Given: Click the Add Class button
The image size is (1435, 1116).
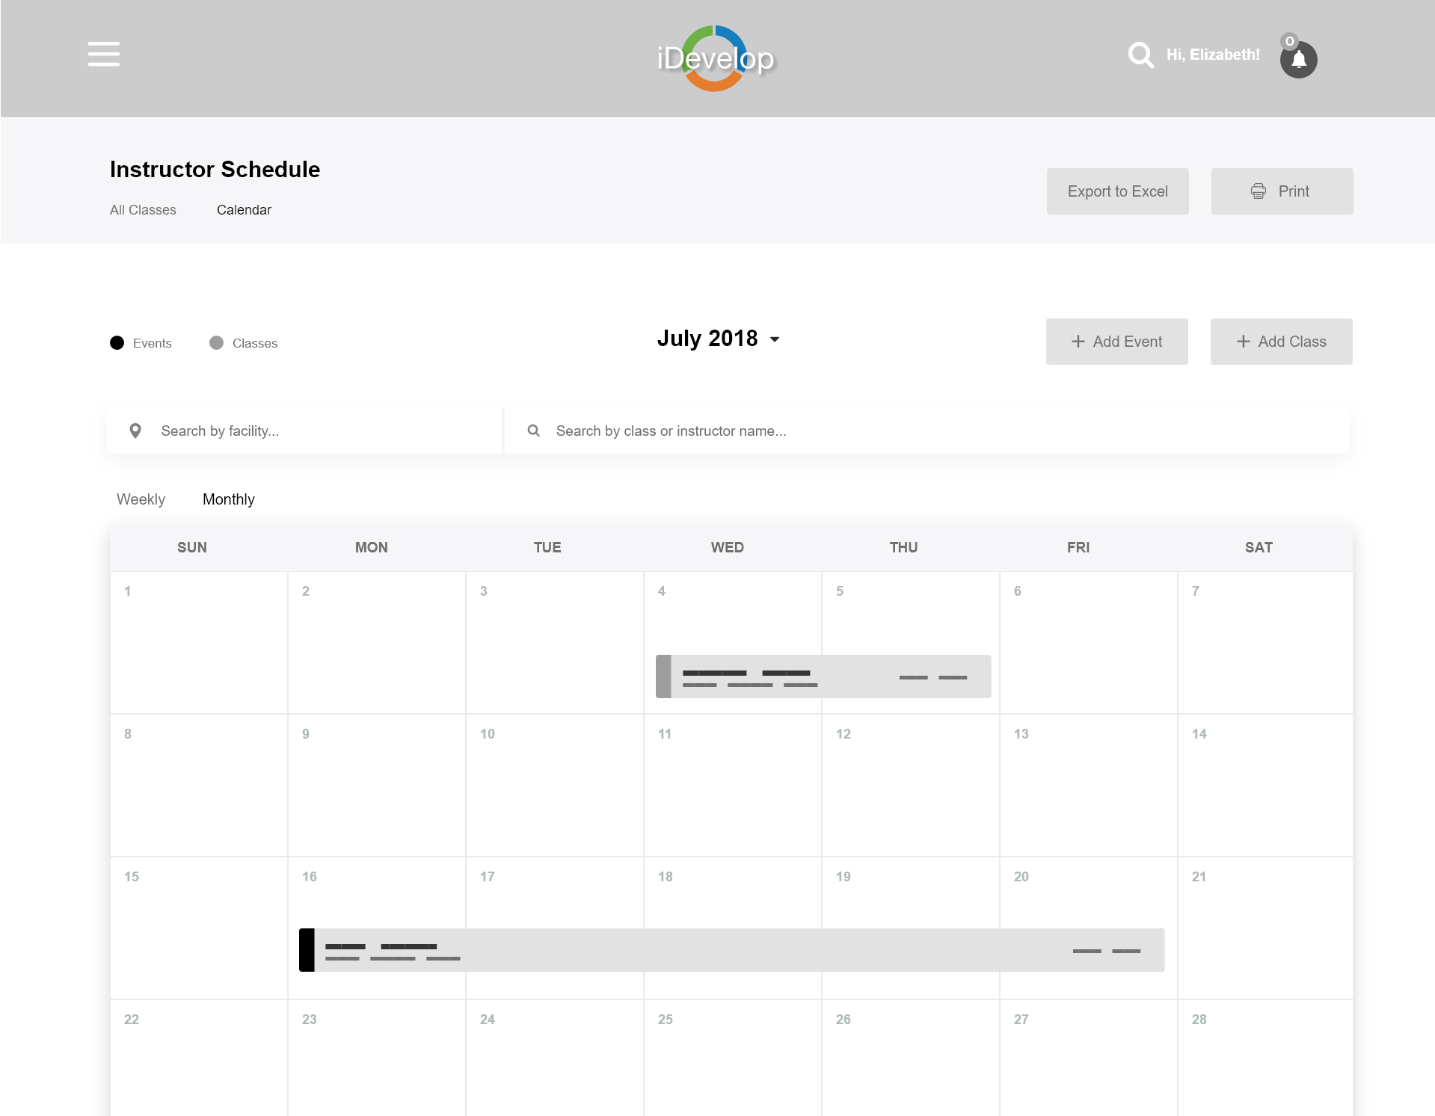Looking at the screenshot, I should [x=1281, y=342].
